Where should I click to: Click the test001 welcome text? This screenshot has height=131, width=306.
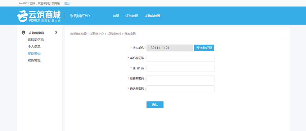40,3
